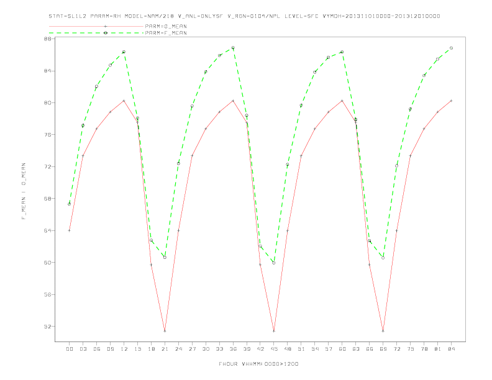Click the red O_MEAN minimum marker at hour 45
Viewport: 492px width, 380px height.
(x=274, y=331)
